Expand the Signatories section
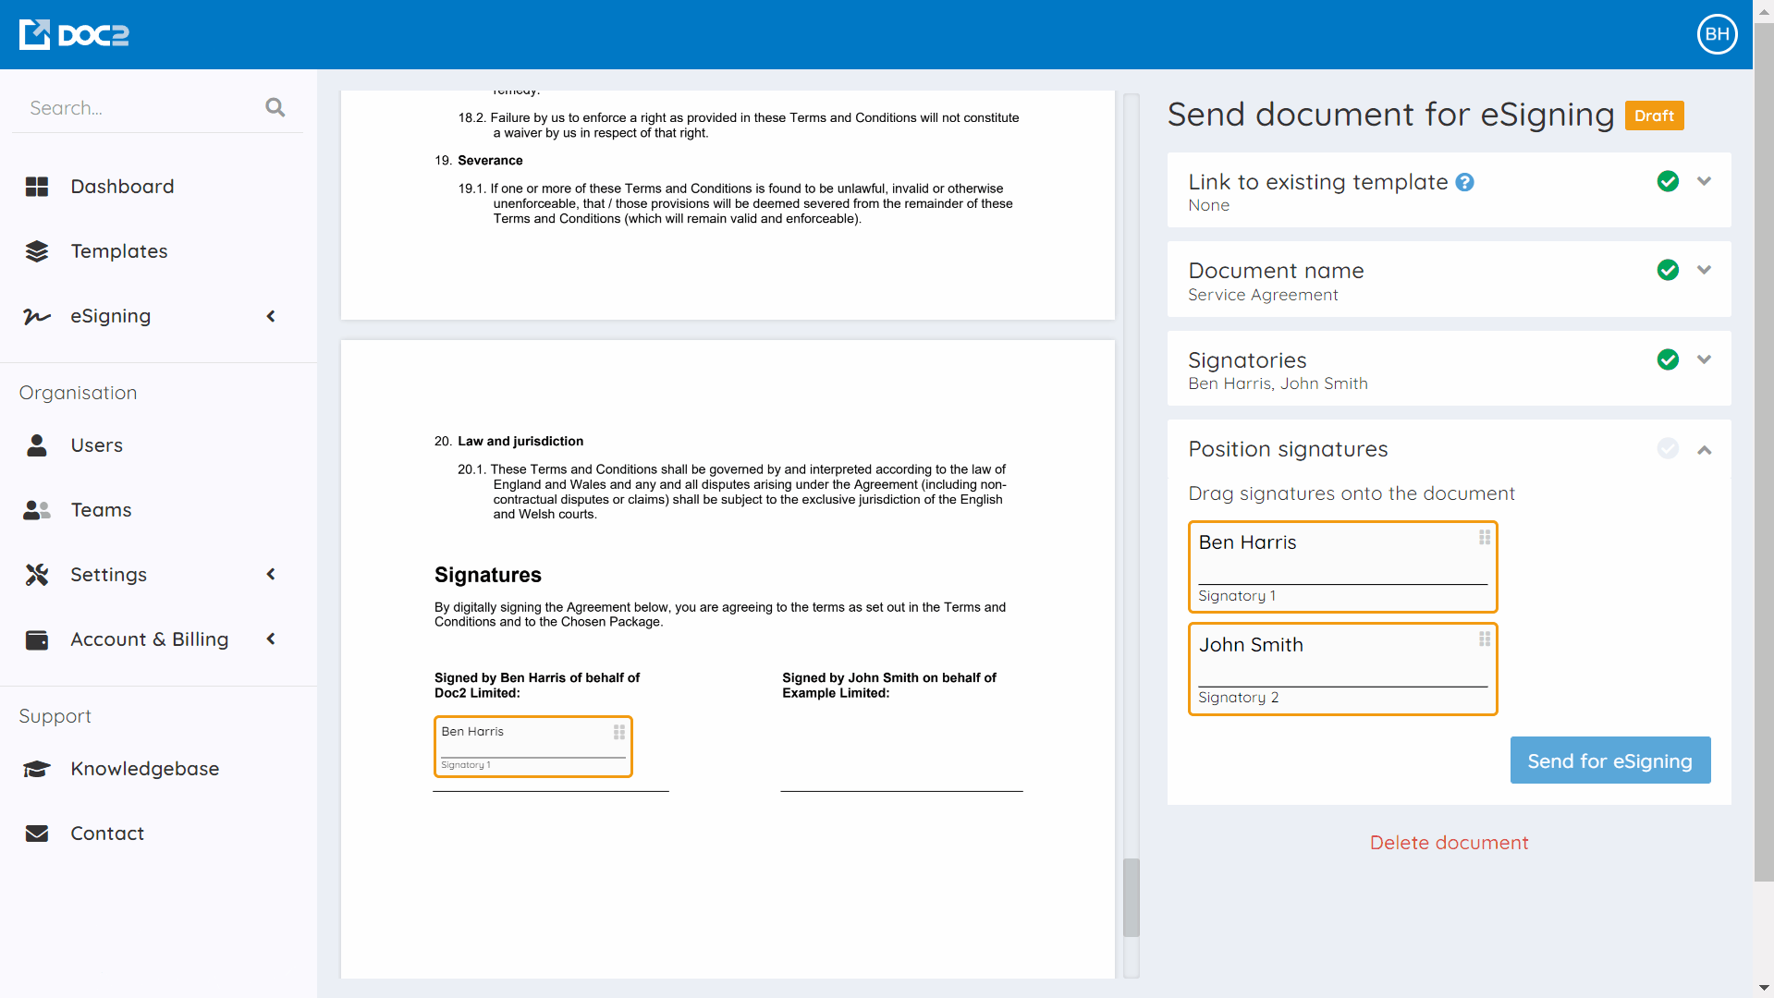Screen dimensions: 1774x998 (x=1704, y=359)
